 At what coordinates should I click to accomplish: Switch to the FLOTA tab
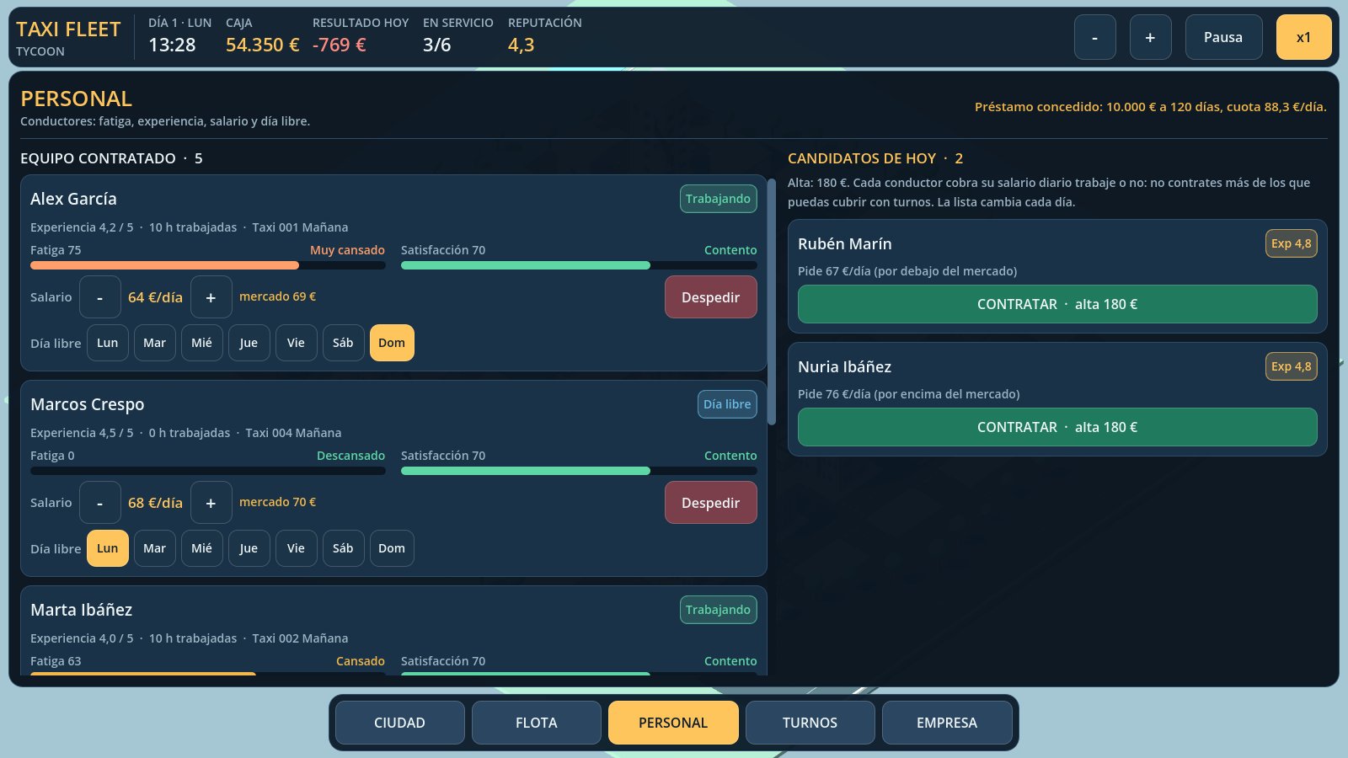(536, 723)
